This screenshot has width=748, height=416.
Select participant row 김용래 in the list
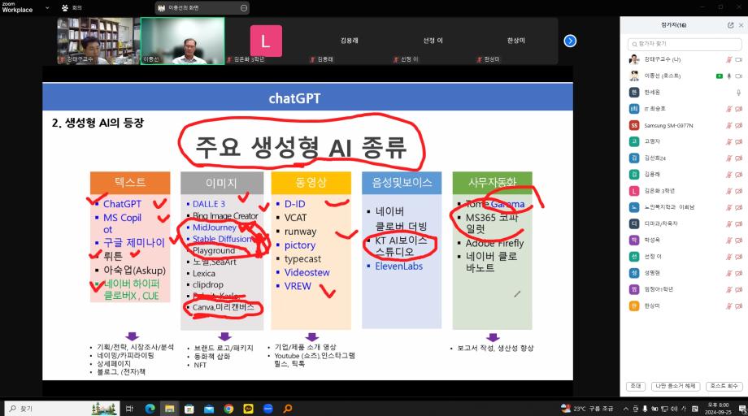pyautogui.click(x=685, y=175)
